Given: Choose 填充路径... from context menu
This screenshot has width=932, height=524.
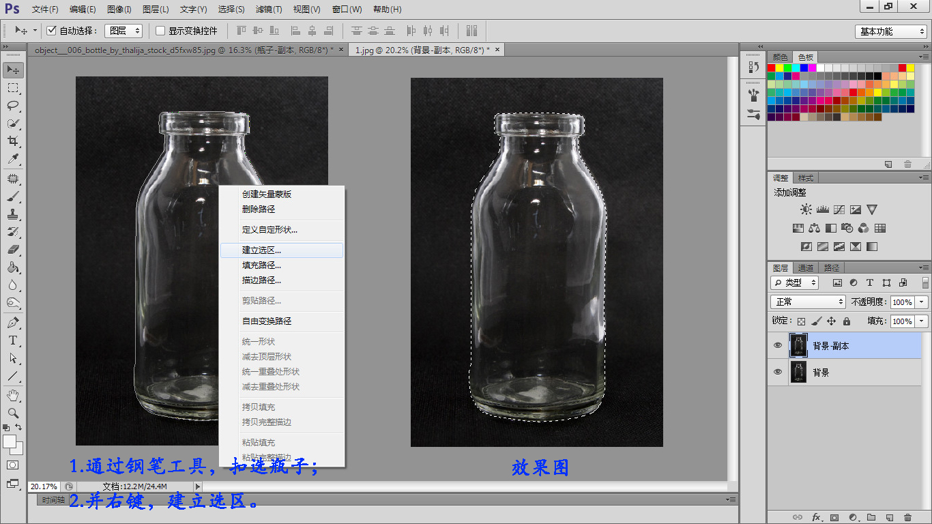Looking at the screenshot, I should [x=282, y=265].
